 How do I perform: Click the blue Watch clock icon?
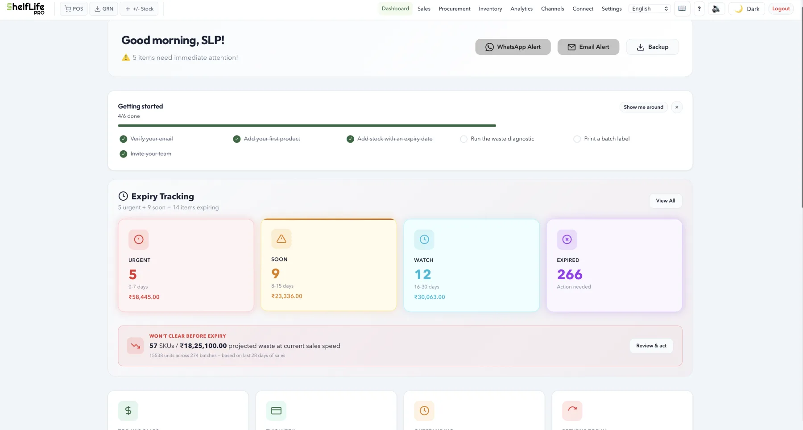[424, 240]
